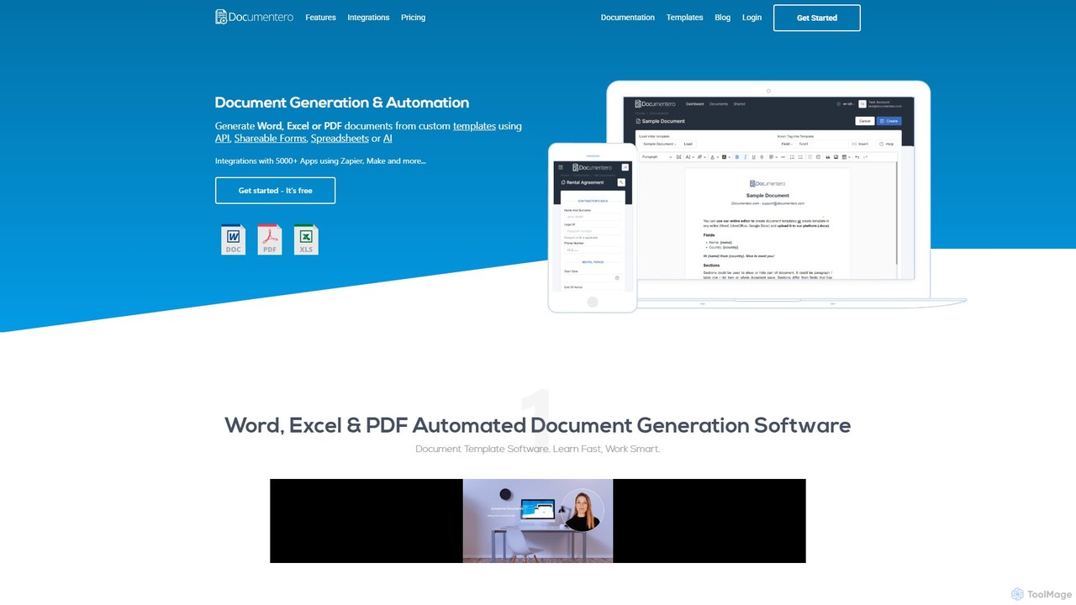
Task: Click 'Document Template Software. Learn Fast, Work Smart.' text
Action: coord(538,449)
